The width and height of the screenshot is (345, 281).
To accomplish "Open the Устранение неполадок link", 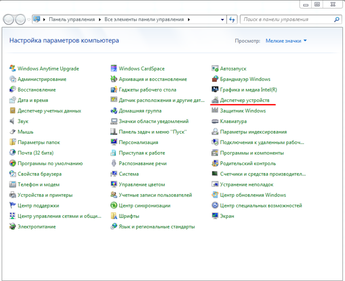I will pyautogui.click(x=247, y=184).
